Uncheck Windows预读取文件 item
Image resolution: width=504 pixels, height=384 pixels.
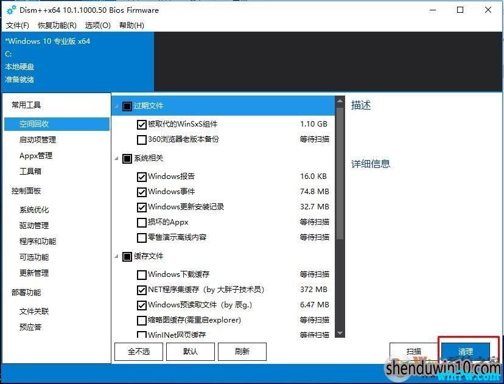click(x=142, y=305)
